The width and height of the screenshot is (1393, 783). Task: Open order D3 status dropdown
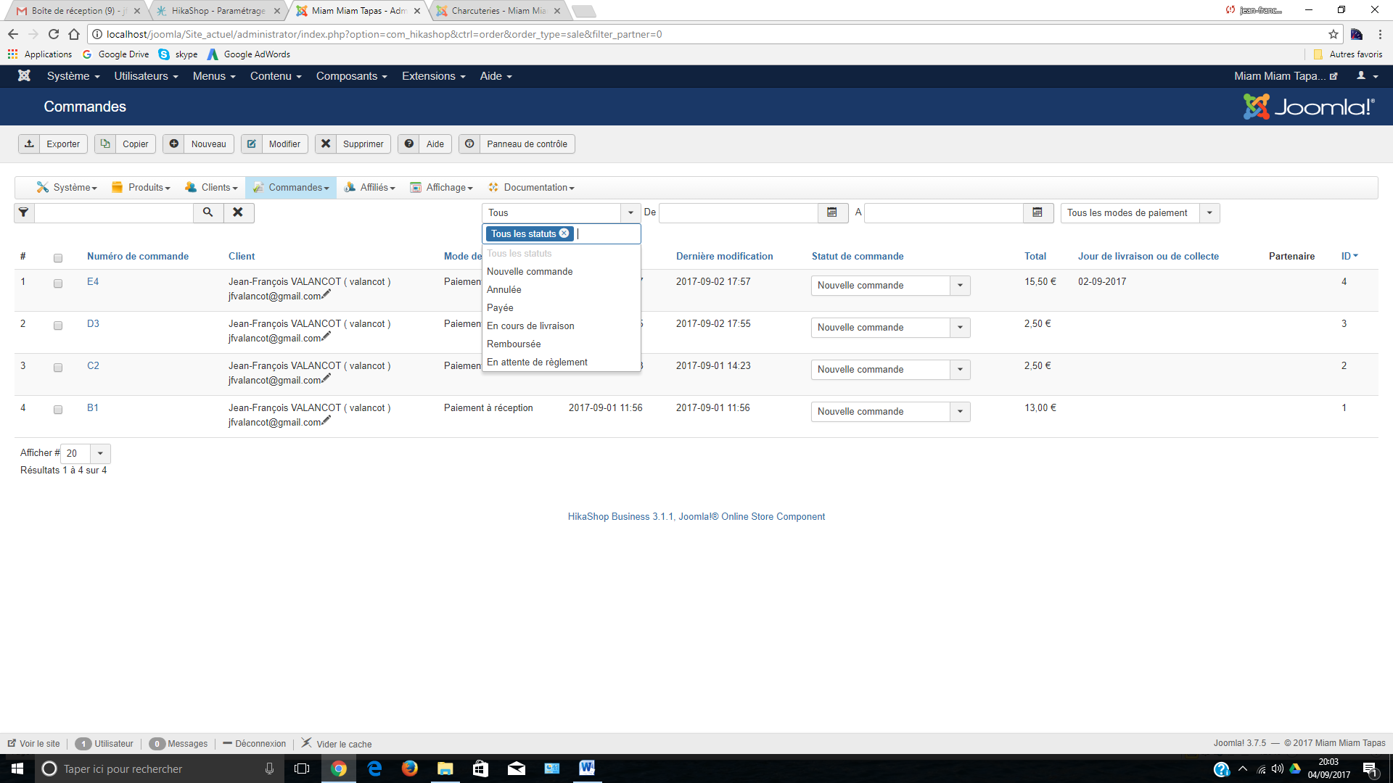click(x=960, y=328)
